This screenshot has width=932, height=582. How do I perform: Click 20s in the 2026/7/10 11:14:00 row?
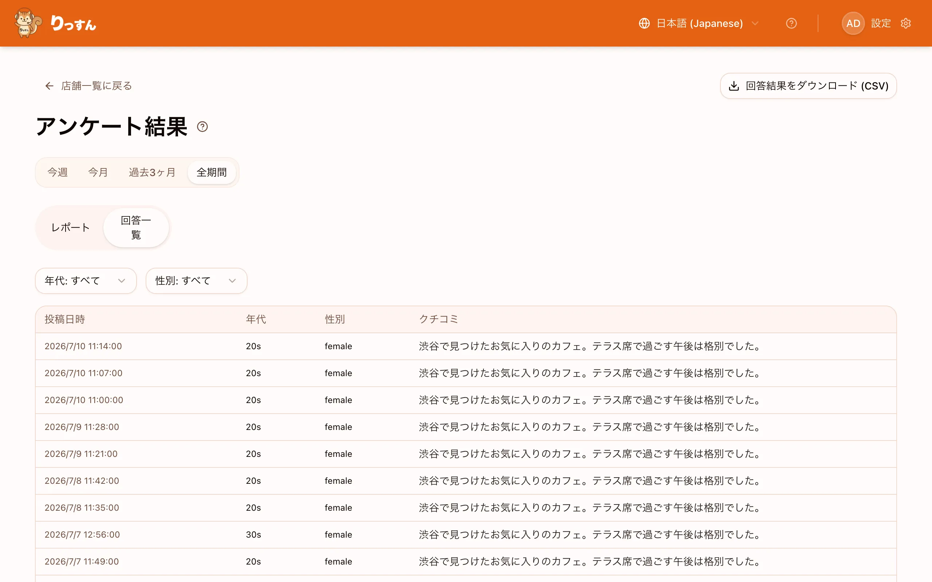pos(253,346)
